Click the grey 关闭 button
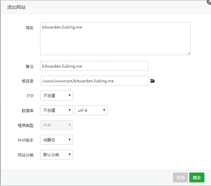Screen dimensions: 211x186 [180, 177]
